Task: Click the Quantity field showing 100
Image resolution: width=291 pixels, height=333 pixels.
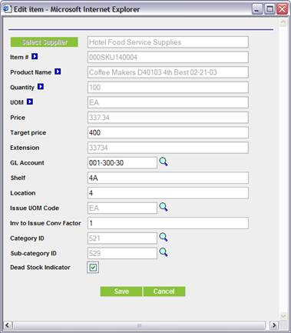Action: click(x=168, y=88)
